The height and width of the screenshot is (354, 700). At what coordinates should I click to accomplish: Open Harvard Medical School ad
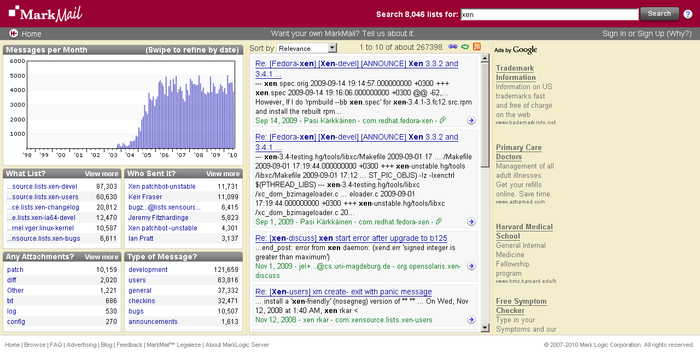[x=524, y=231]
